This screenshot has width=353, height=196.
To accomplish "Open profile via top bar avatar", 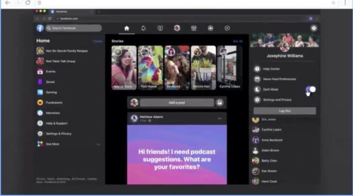I will click(x=177, y=28).
